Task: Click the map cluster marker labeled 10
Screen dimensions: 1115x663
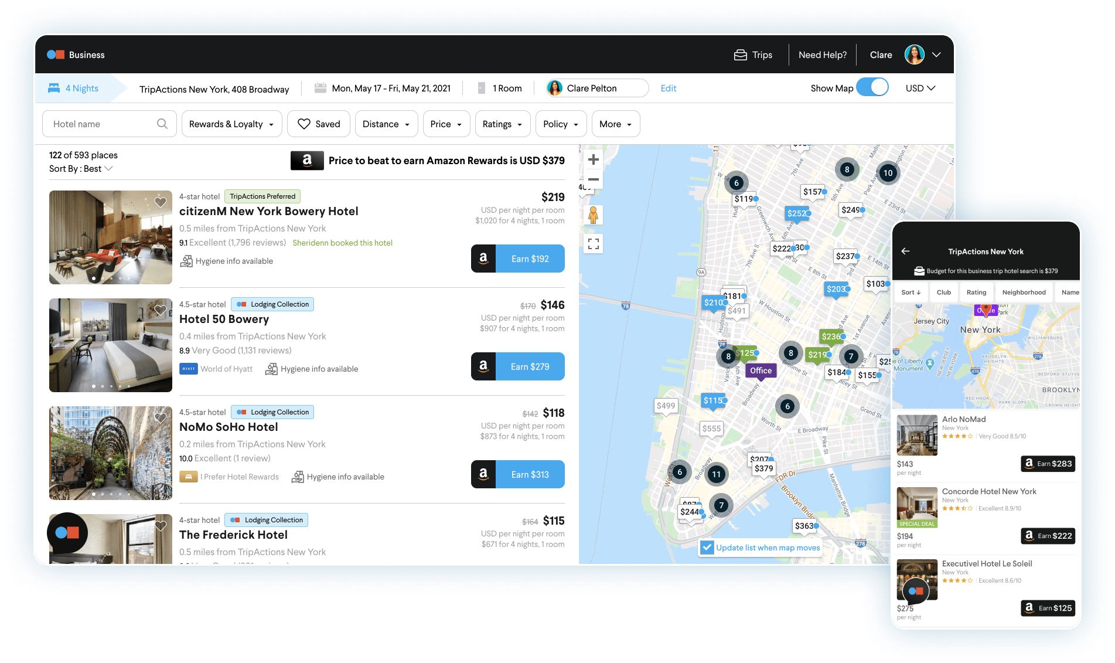Action: tap(888, 173)
